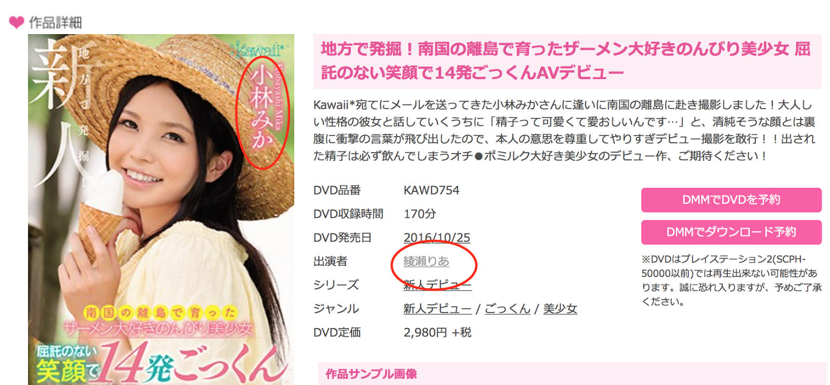Select the 美少女 genre link
Image resolution: width=830 pixels, height=385 pixels.
pyautogui.click(x=560, y=309)
